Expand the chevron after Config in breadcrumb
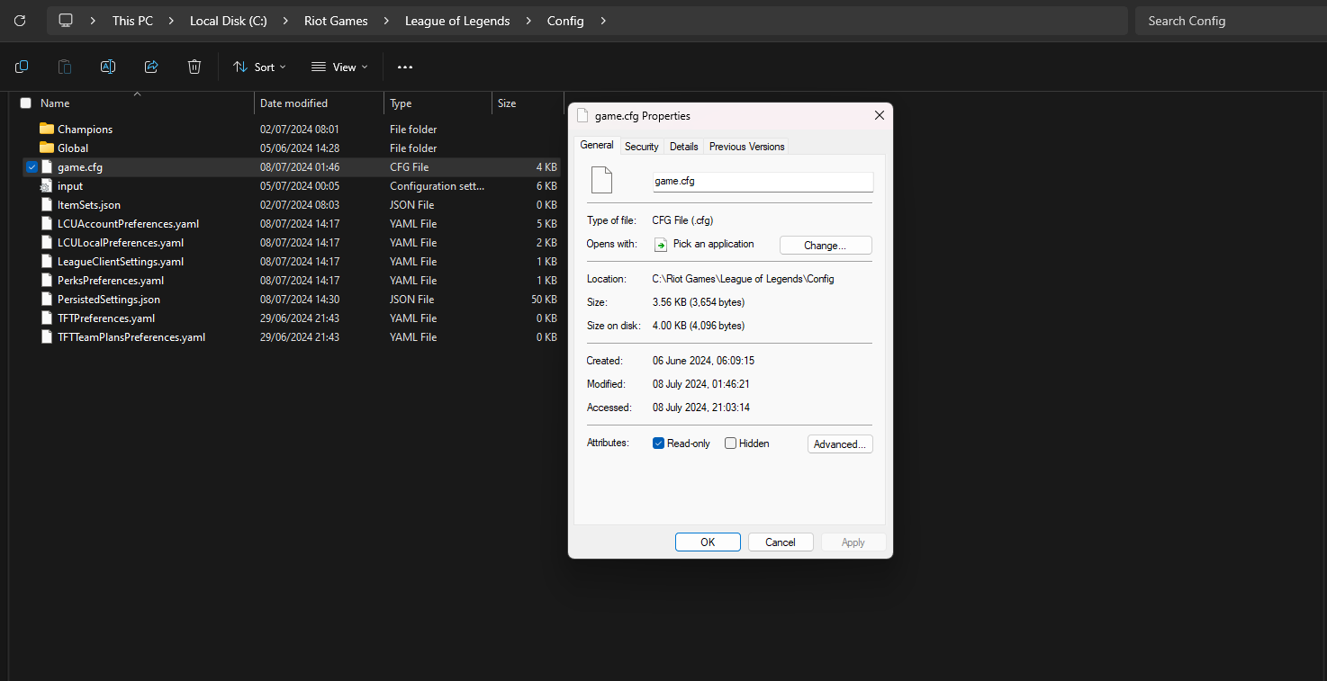 (603, 21)
